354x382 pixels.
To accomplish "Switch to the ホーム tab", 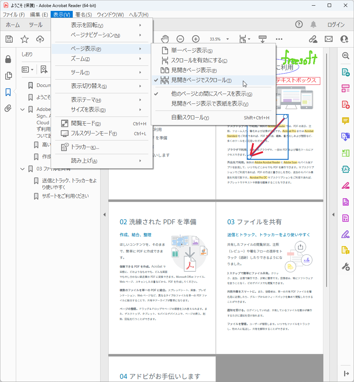I will [x=13, y=25].
